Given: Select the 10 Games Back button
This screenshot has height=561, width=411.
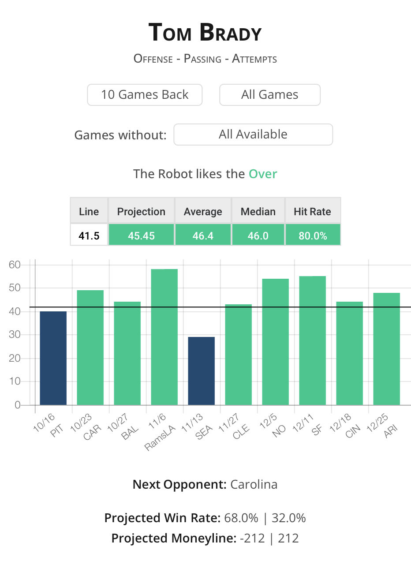Looking at the screenshot, I should tap(145, 95).
